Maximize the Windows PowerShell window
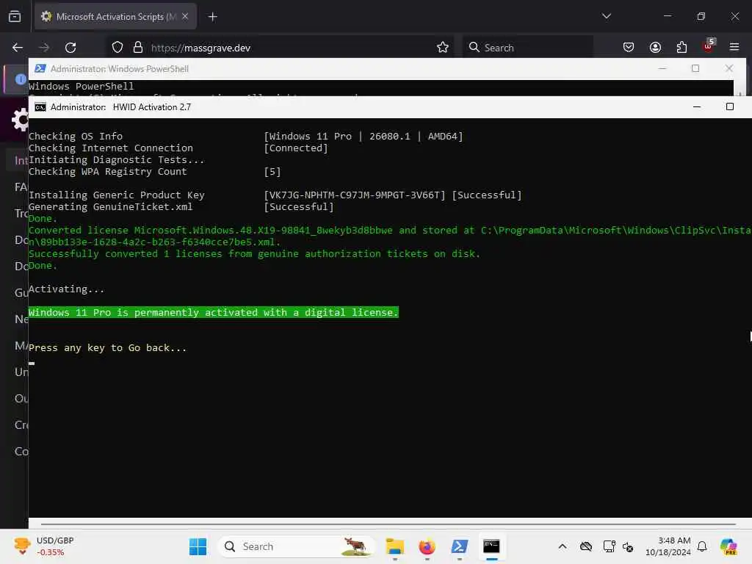752x564 pixels. coord(695,68)
